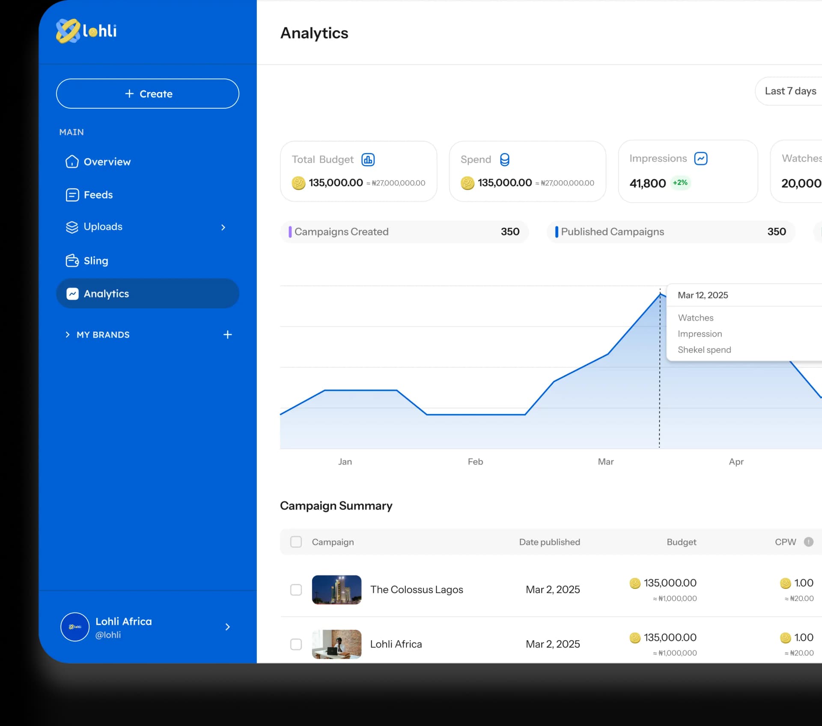The width and height of the screenshot is (822, 726).
Task: Click the Lohli logo at the top
Action: (86, 30)
